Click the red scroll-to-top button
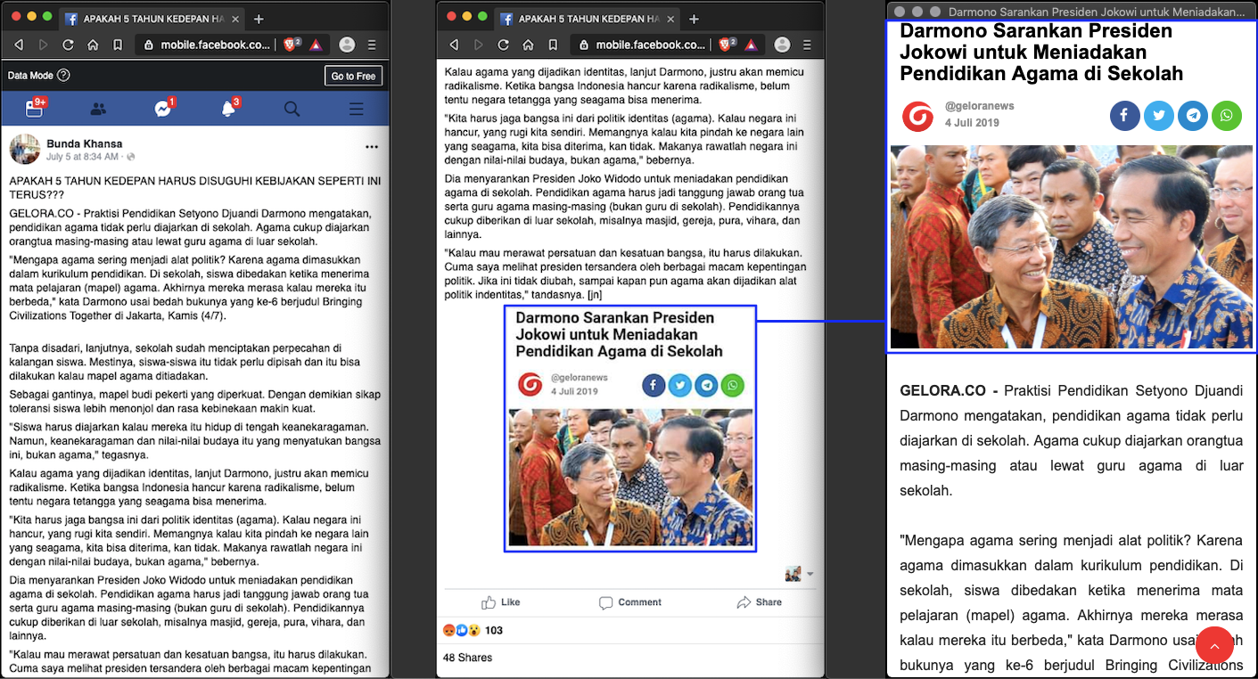This screenshot has height=679, width=1258. point(1213,645)
